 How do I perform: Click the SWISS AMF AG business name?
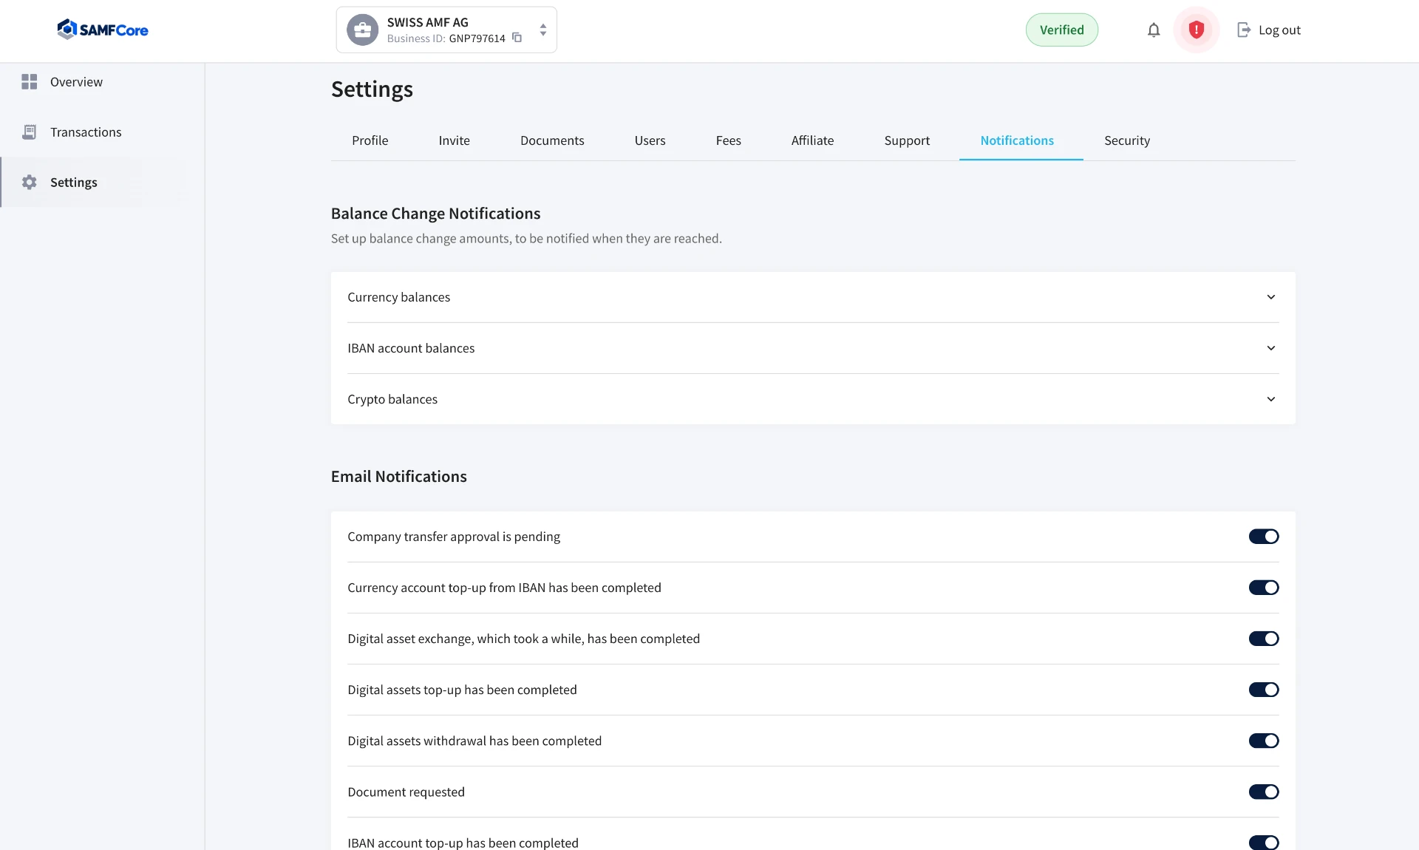[428, 22]
